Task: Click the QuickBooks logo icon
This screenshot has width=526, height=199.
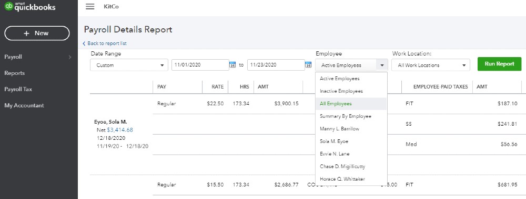Action: pos(8,6)
